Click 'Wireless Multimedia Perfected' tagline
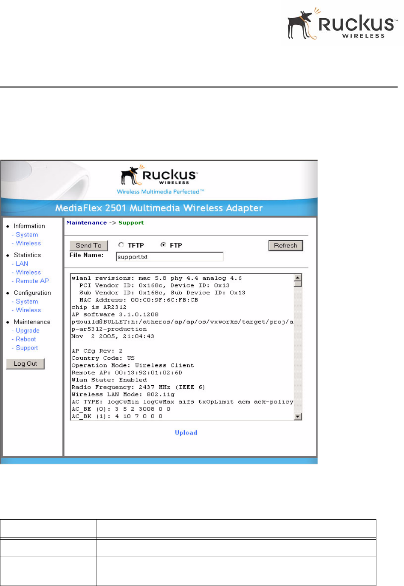 click(161, 191)
